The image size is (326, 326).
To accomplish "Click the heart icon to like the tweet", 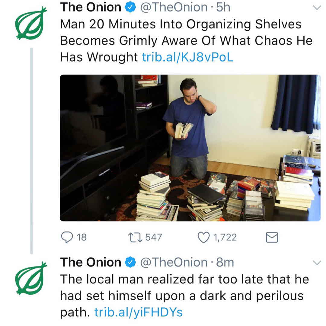I will pos(204,237).
